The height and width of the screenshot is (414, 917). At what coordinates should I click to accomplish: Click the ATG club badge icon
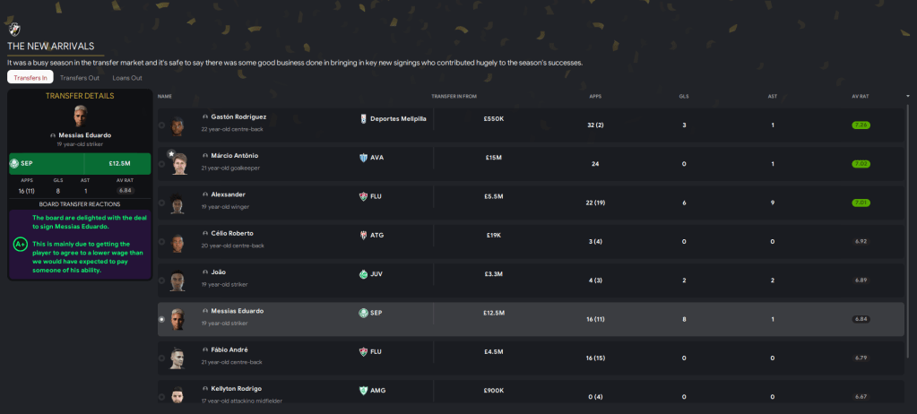(363, 235)
